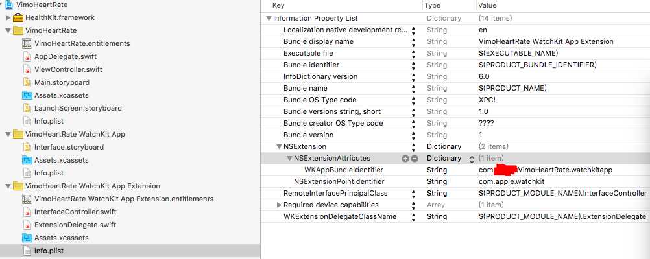This screenshot has width=650, height=259.
Task: Click the Bundle identifier key stepper arrows
Action: (x=413, y=65)
